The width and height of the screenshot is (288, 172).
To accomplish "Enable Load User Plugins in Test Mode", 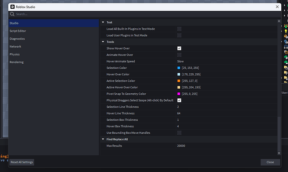I will (x=179, y=35).
